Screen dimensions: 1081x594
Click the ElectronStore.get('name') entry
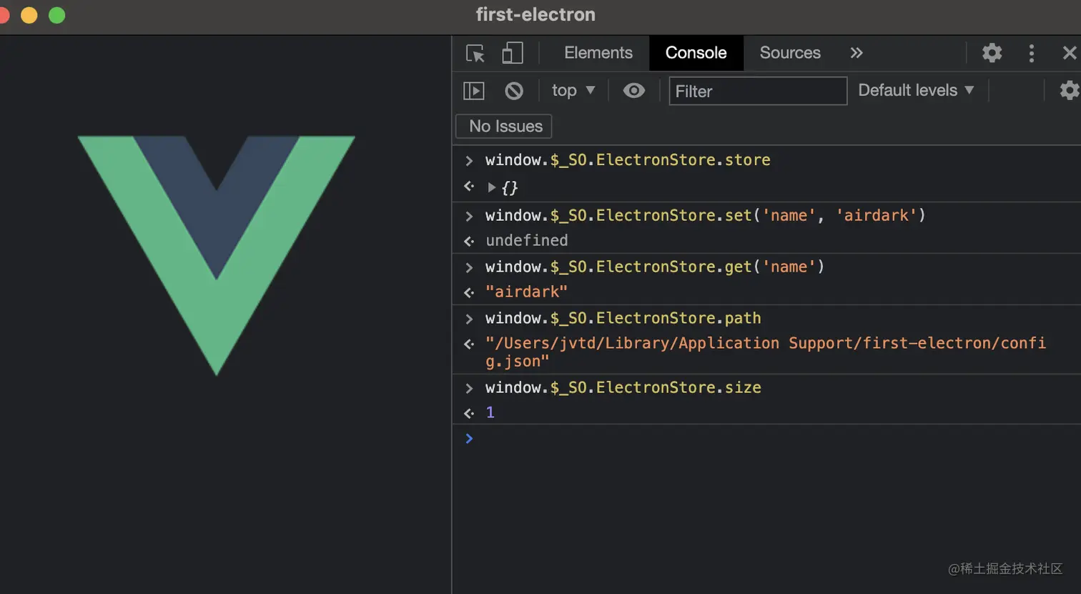coord(655,267)
